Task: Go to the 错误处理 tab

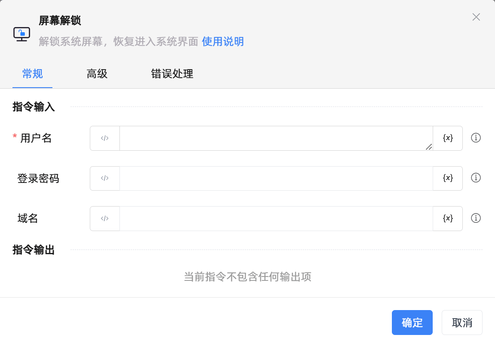Action: 172,74
